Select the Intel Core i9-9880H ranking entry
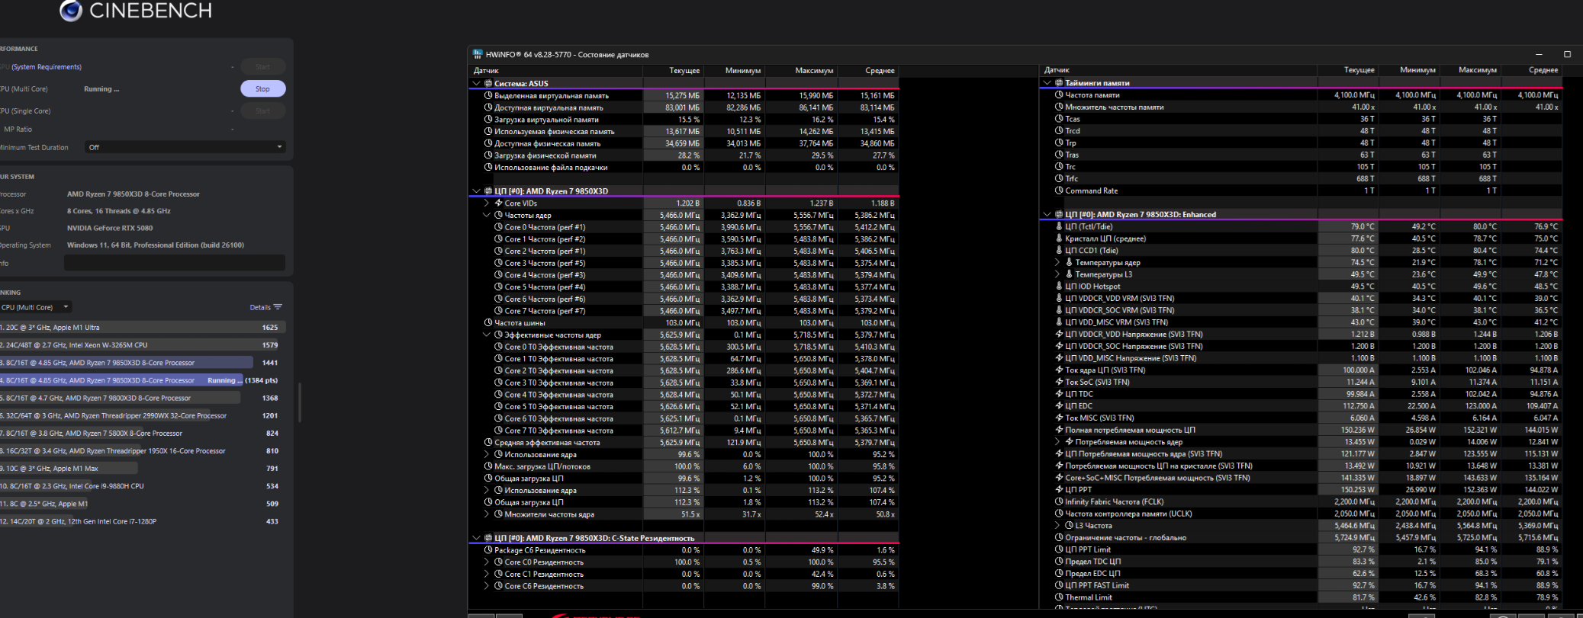The image size is (1583, 618). point(143,486)
